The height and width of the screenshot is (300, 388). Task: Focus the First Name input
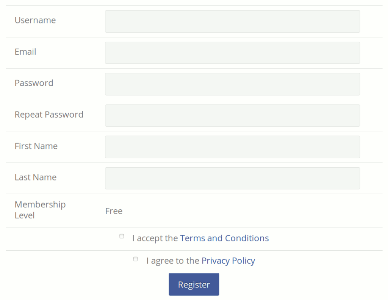pyautogui.click(x=232, y=147)
